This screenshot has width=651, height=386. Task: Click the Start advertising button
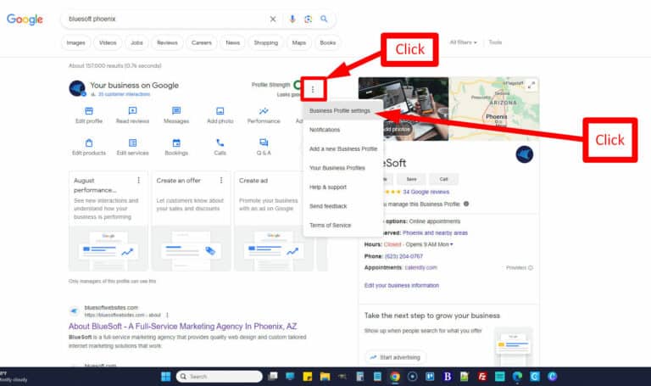(x=396, y=357)
